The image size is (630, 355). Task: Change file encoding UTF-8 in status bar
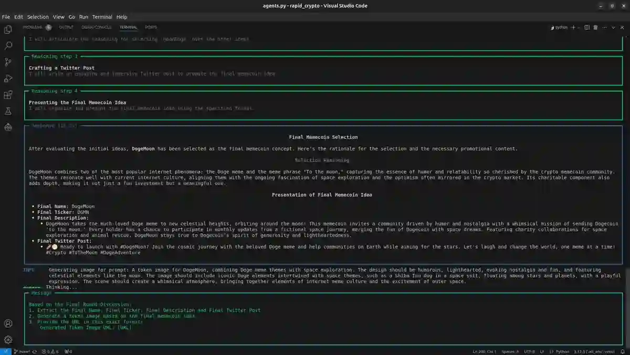529,351
